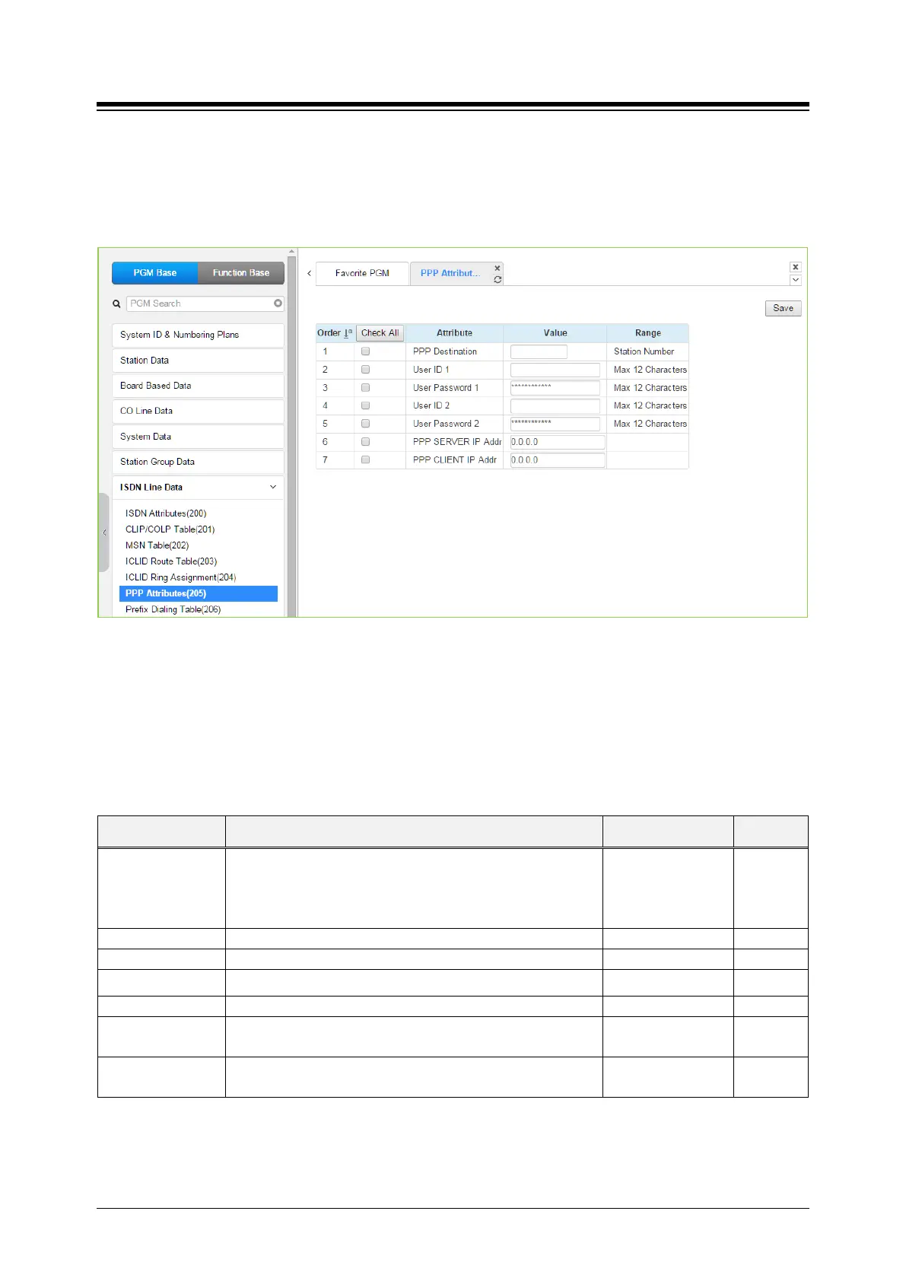Collapse the sidebar using its edge handle

coord(104,532)
